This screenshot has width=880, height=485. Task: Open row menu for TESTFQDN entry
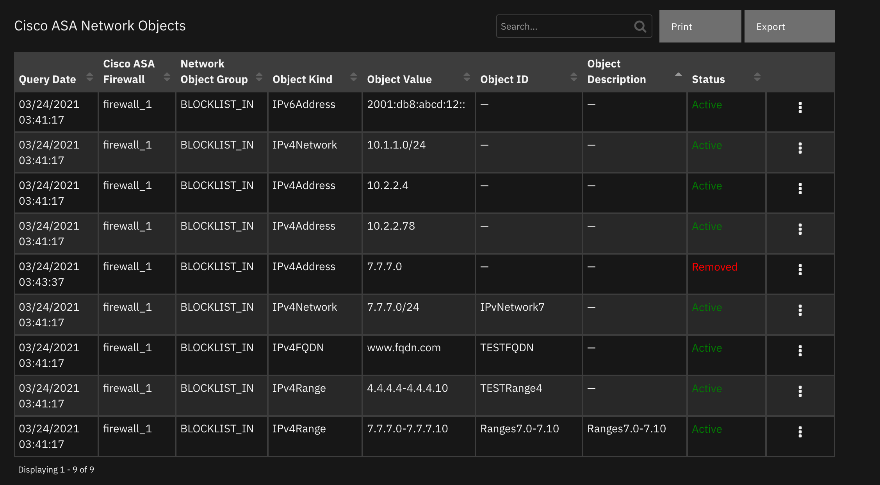[x=800, y=351]
